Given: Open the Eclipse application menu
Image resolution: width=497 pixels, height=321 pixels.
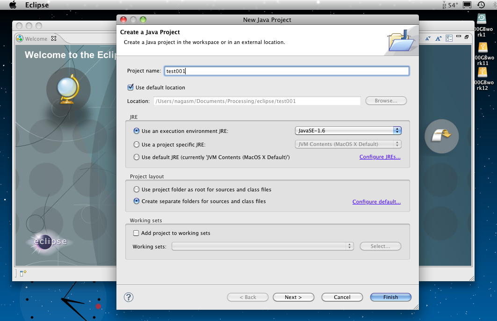Looking at the screenshot, I should pyautogui.click(x=37, y=5).
